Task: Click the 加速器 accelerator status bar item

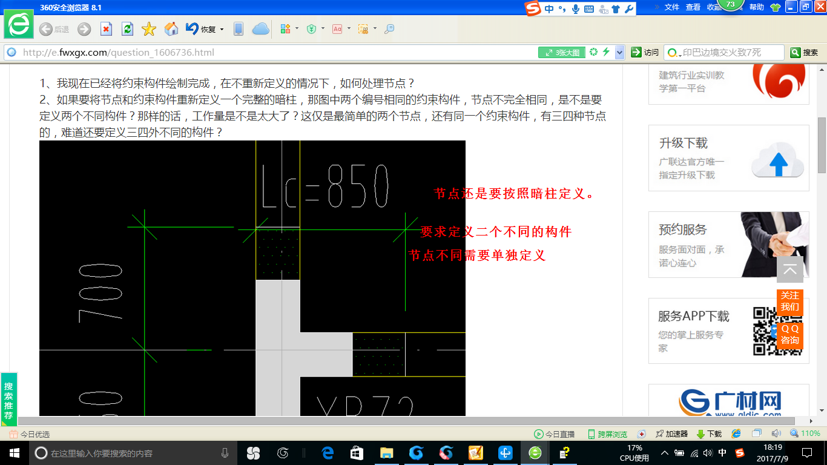Action: tap(671, 434)
